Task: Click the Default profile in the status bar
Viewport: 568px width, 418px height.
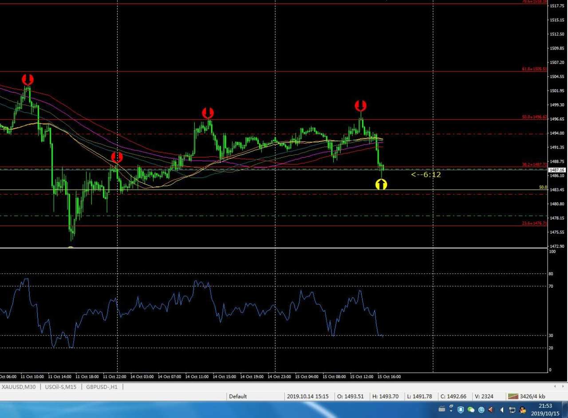Action: [238, 396]
